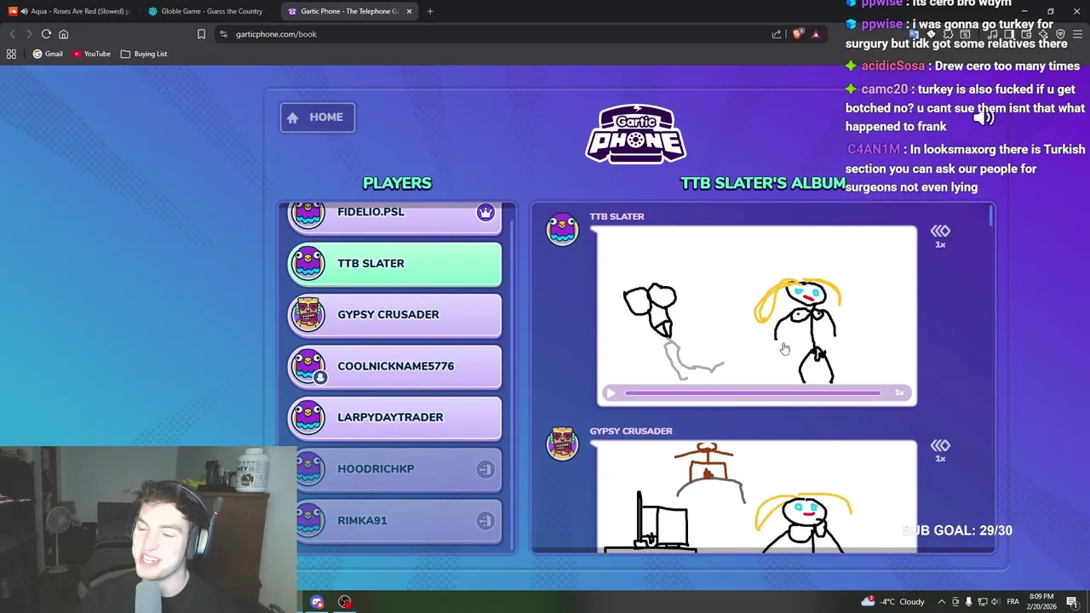Click chat username acidicSosa
The height and width of the screenshot is (613, 1090).
click(x=892, y=66)
